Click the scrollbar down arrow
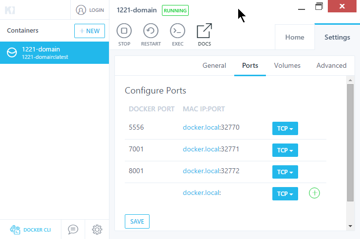This screenshot has width=360, height=239. pyautogui.click(x=350, y=226)
